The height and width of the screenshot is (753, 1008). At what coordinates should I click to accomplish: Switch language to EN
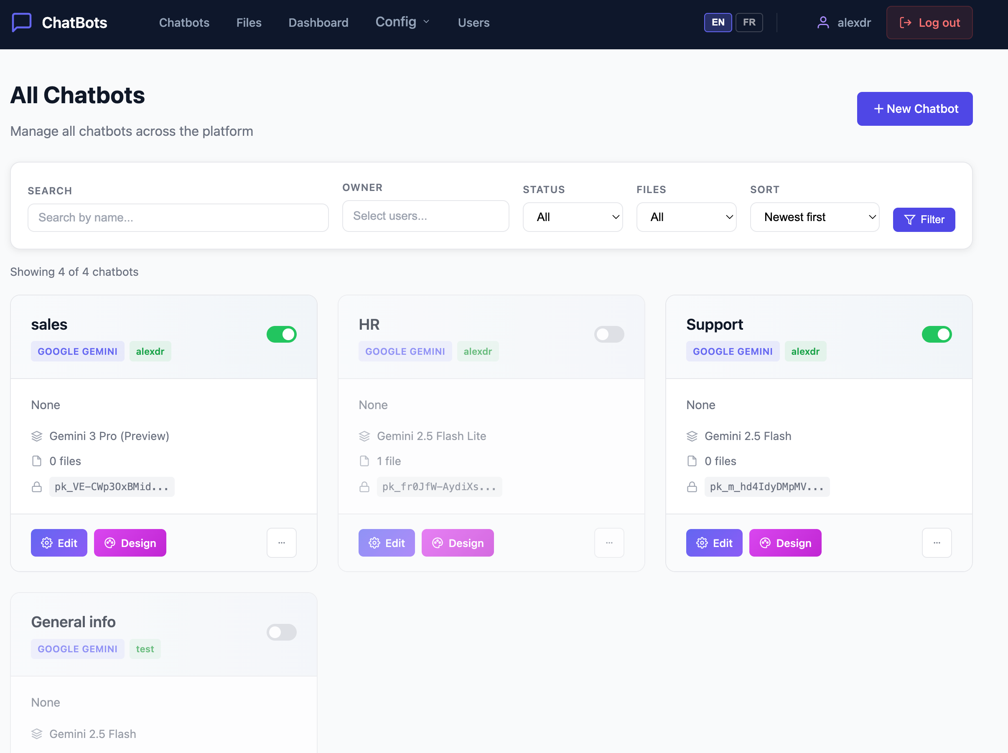coord(718,22)
